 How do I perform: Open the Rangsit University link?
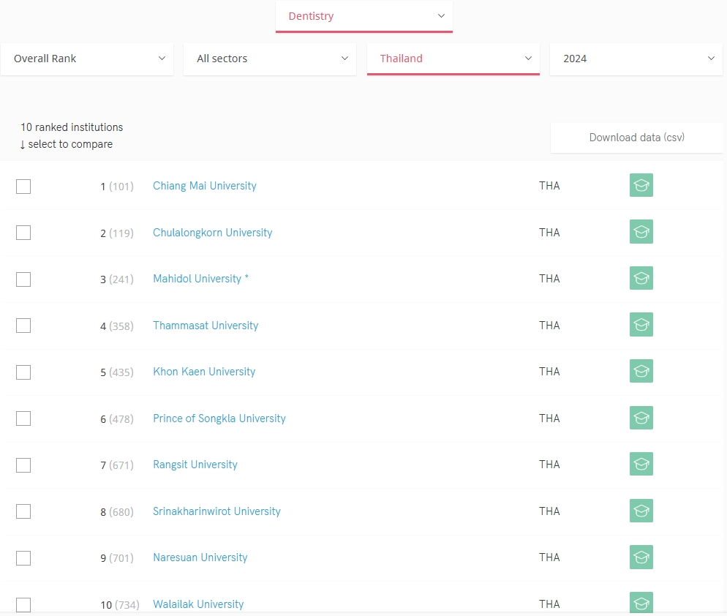coord(195,465)
